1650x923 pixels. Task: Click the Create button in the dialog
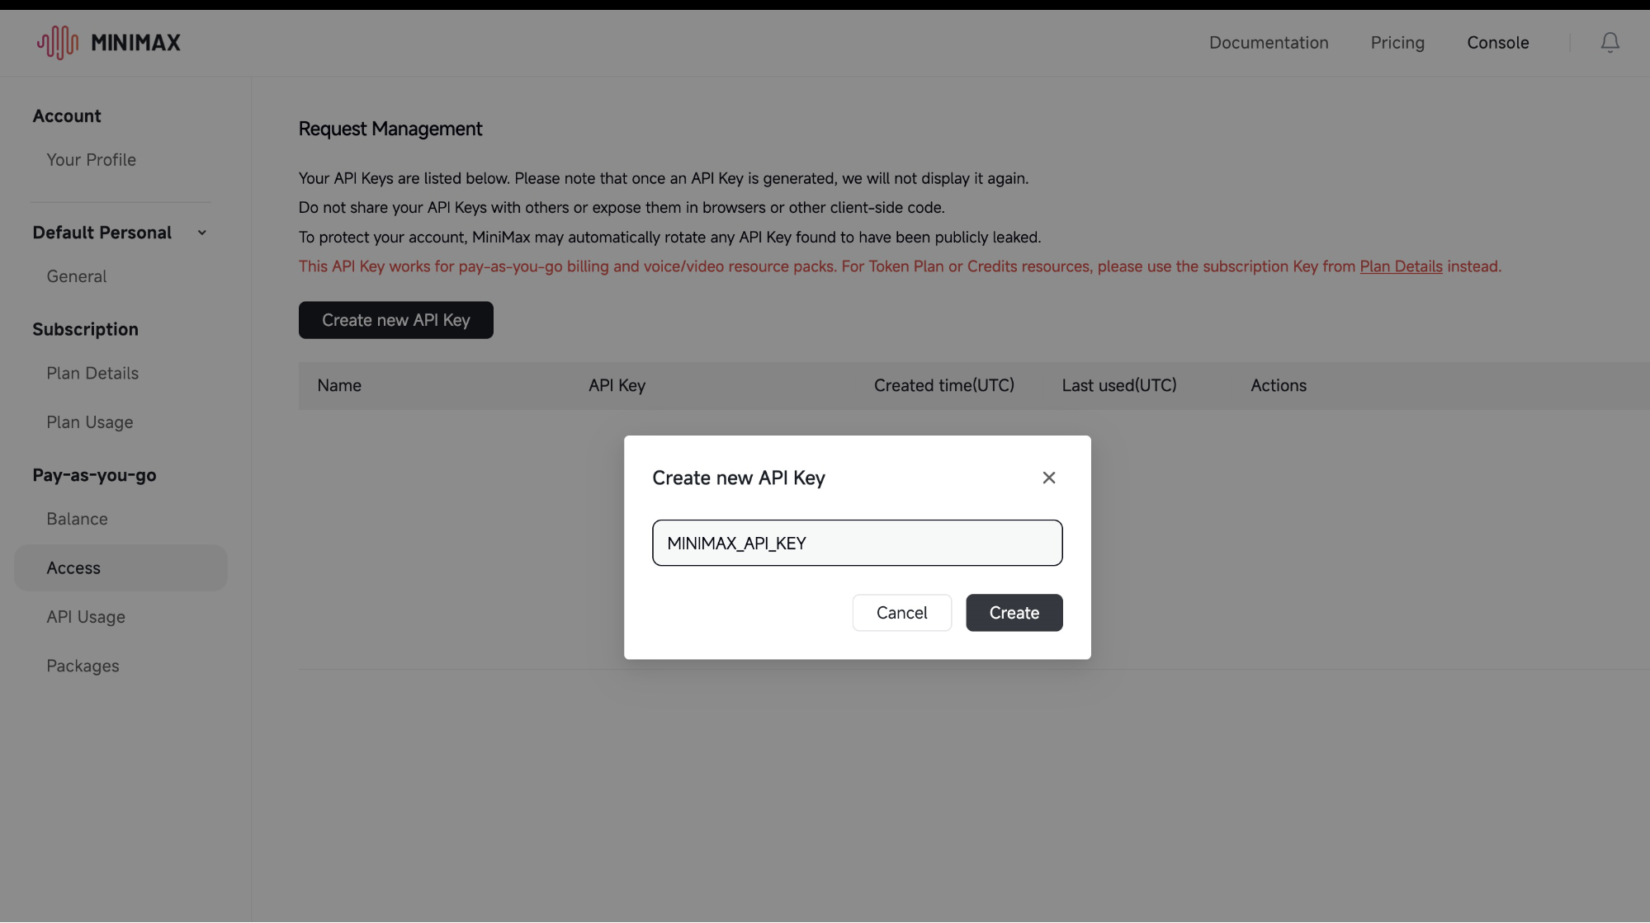click(x=1014, y=613)
